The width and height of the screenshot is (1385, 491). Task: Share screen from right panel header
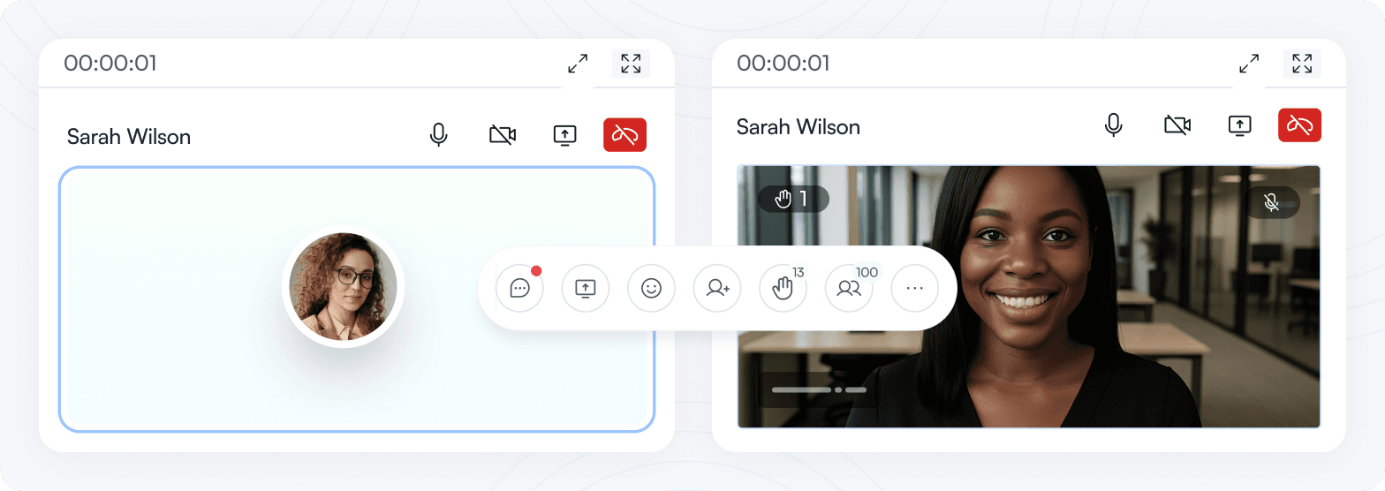pos(1240,125)
